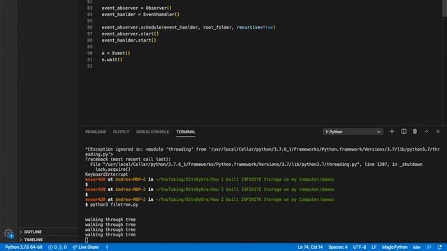Image resolution: width=447 pixels, height=251 pixels.
Task: Click 'lock.acquire()' terminal line
Action: (x=113, y=169)
